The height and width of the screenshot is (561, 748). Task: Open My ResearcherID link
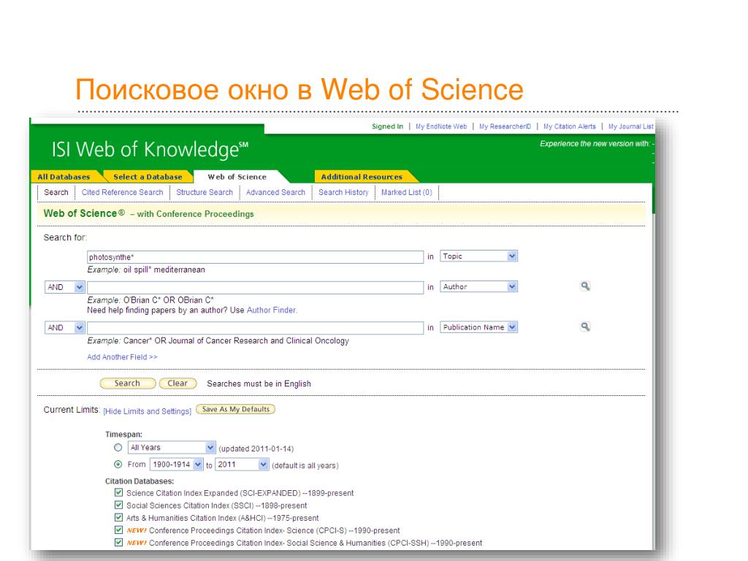click(505, 126)
